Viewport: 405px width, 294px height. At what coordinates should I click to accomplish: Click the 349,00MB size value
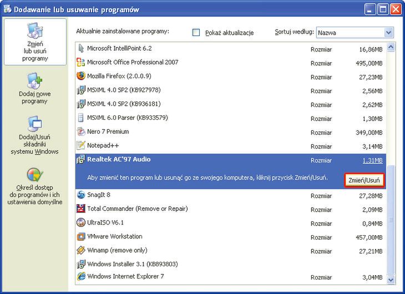(369, 133)
